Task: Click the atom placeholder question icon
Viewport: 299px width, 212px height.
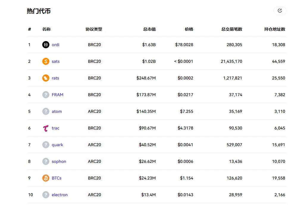Action: (46, 111)
